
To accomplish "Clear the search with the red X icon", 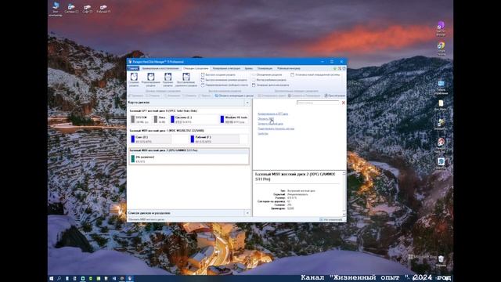I will [344, 103].
